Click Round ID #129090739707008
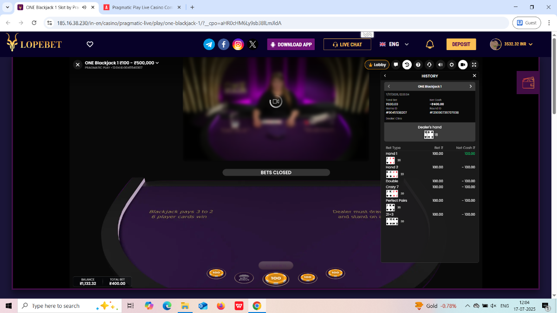Image resolution: width=557 pixels, height=313 pixels. (444, 113)
